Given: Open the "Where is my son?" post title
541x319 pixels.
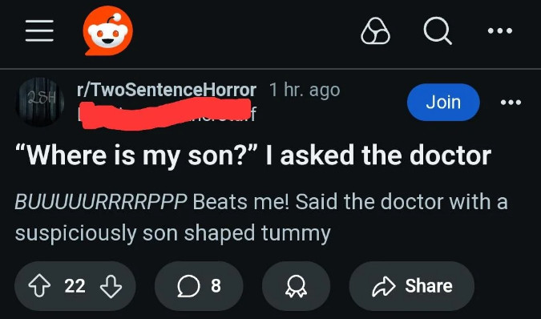Looking at the screenshot, I should 253,155.
